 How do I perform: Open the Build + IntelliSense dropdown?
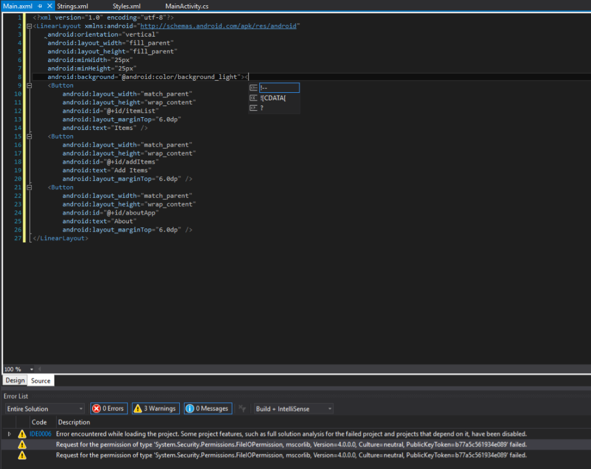point(293,409)
